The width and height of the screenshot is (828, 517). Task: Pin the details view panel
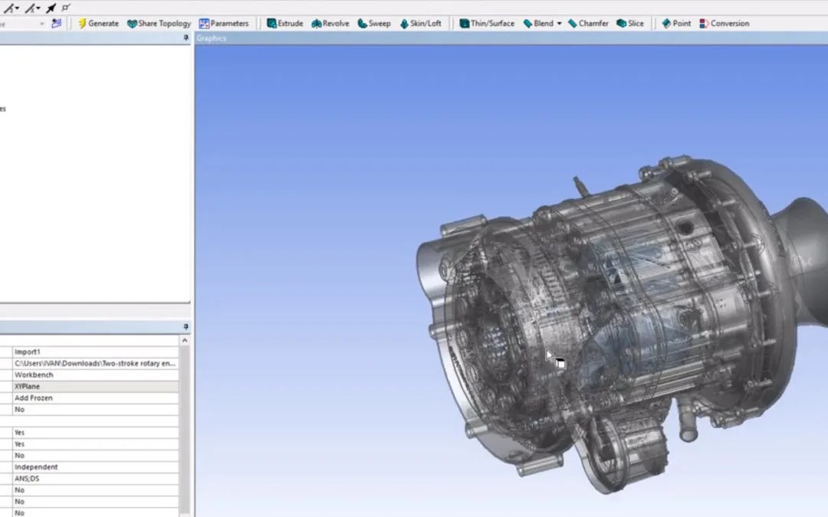pos(186,327)
